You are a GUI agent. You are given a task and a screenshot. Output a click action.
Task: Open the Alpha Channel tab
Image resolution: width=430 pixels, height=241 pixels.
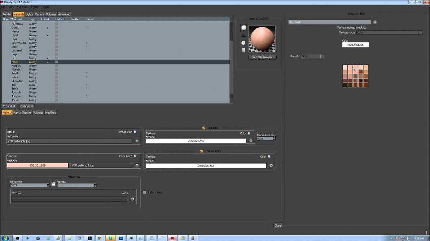point(22,112)
